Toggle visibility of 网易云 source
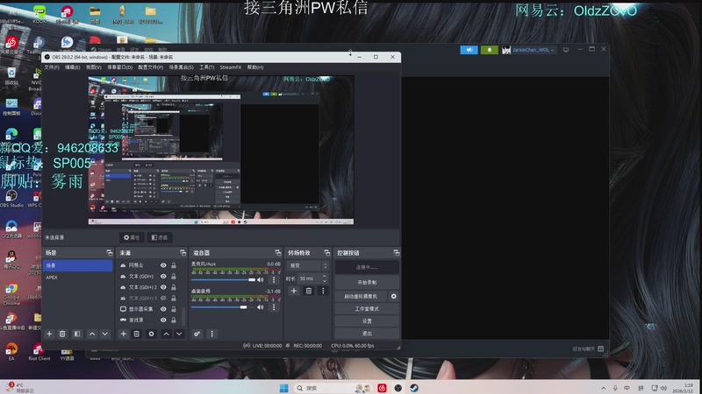Screen dimensions: 702x394 point(163,265)
